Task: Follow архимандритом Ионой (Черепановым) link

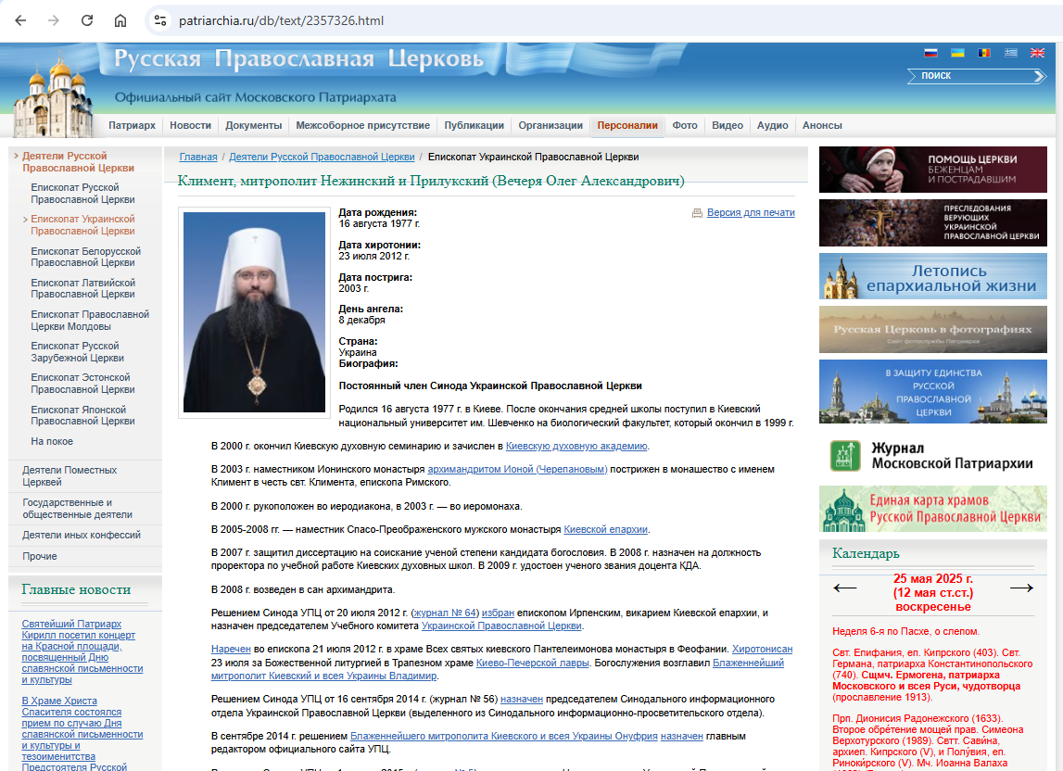Action: 517,469
